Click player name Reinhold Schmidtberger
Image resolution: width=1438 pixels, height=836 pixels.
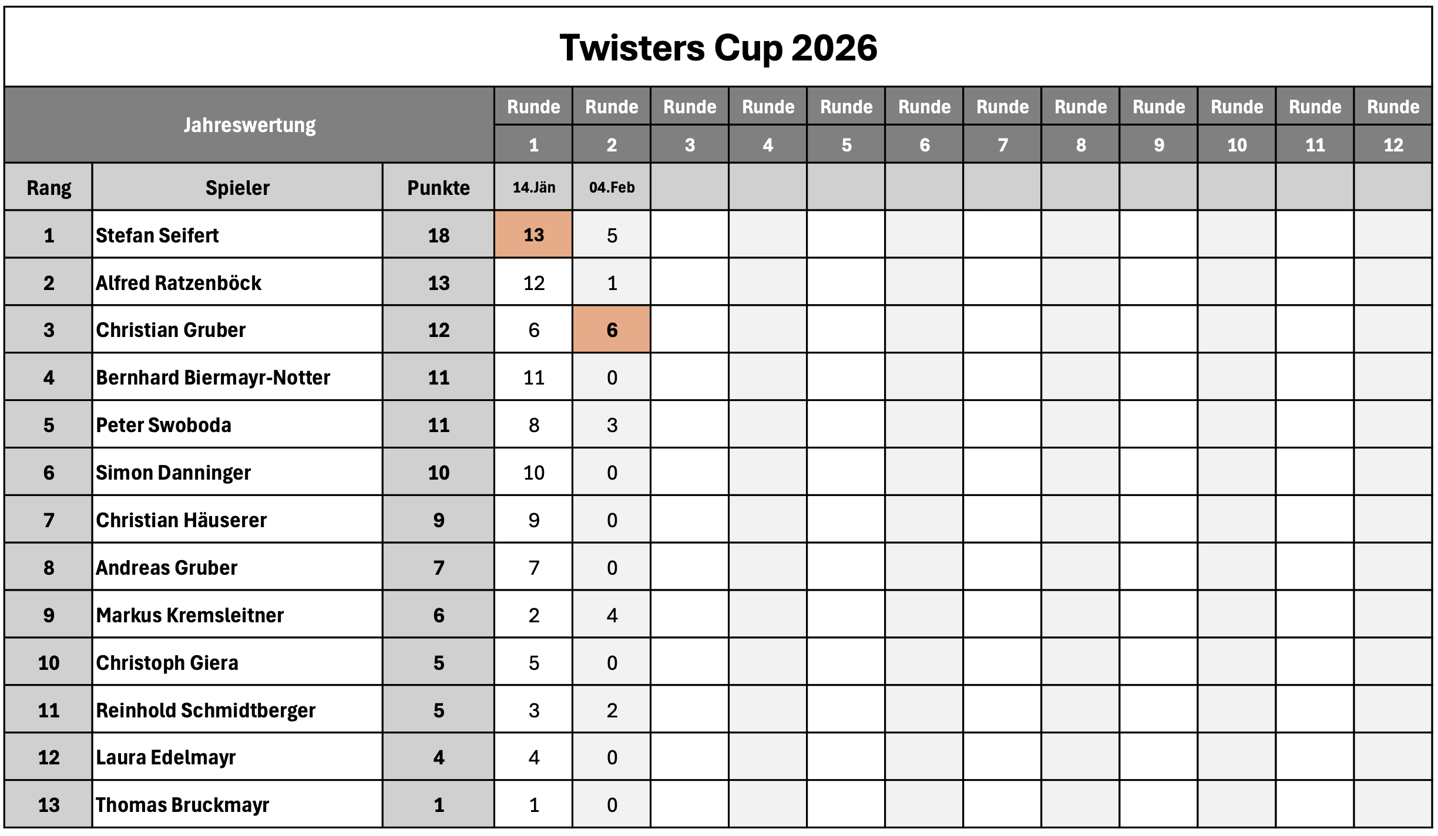[x=206, y=710]
